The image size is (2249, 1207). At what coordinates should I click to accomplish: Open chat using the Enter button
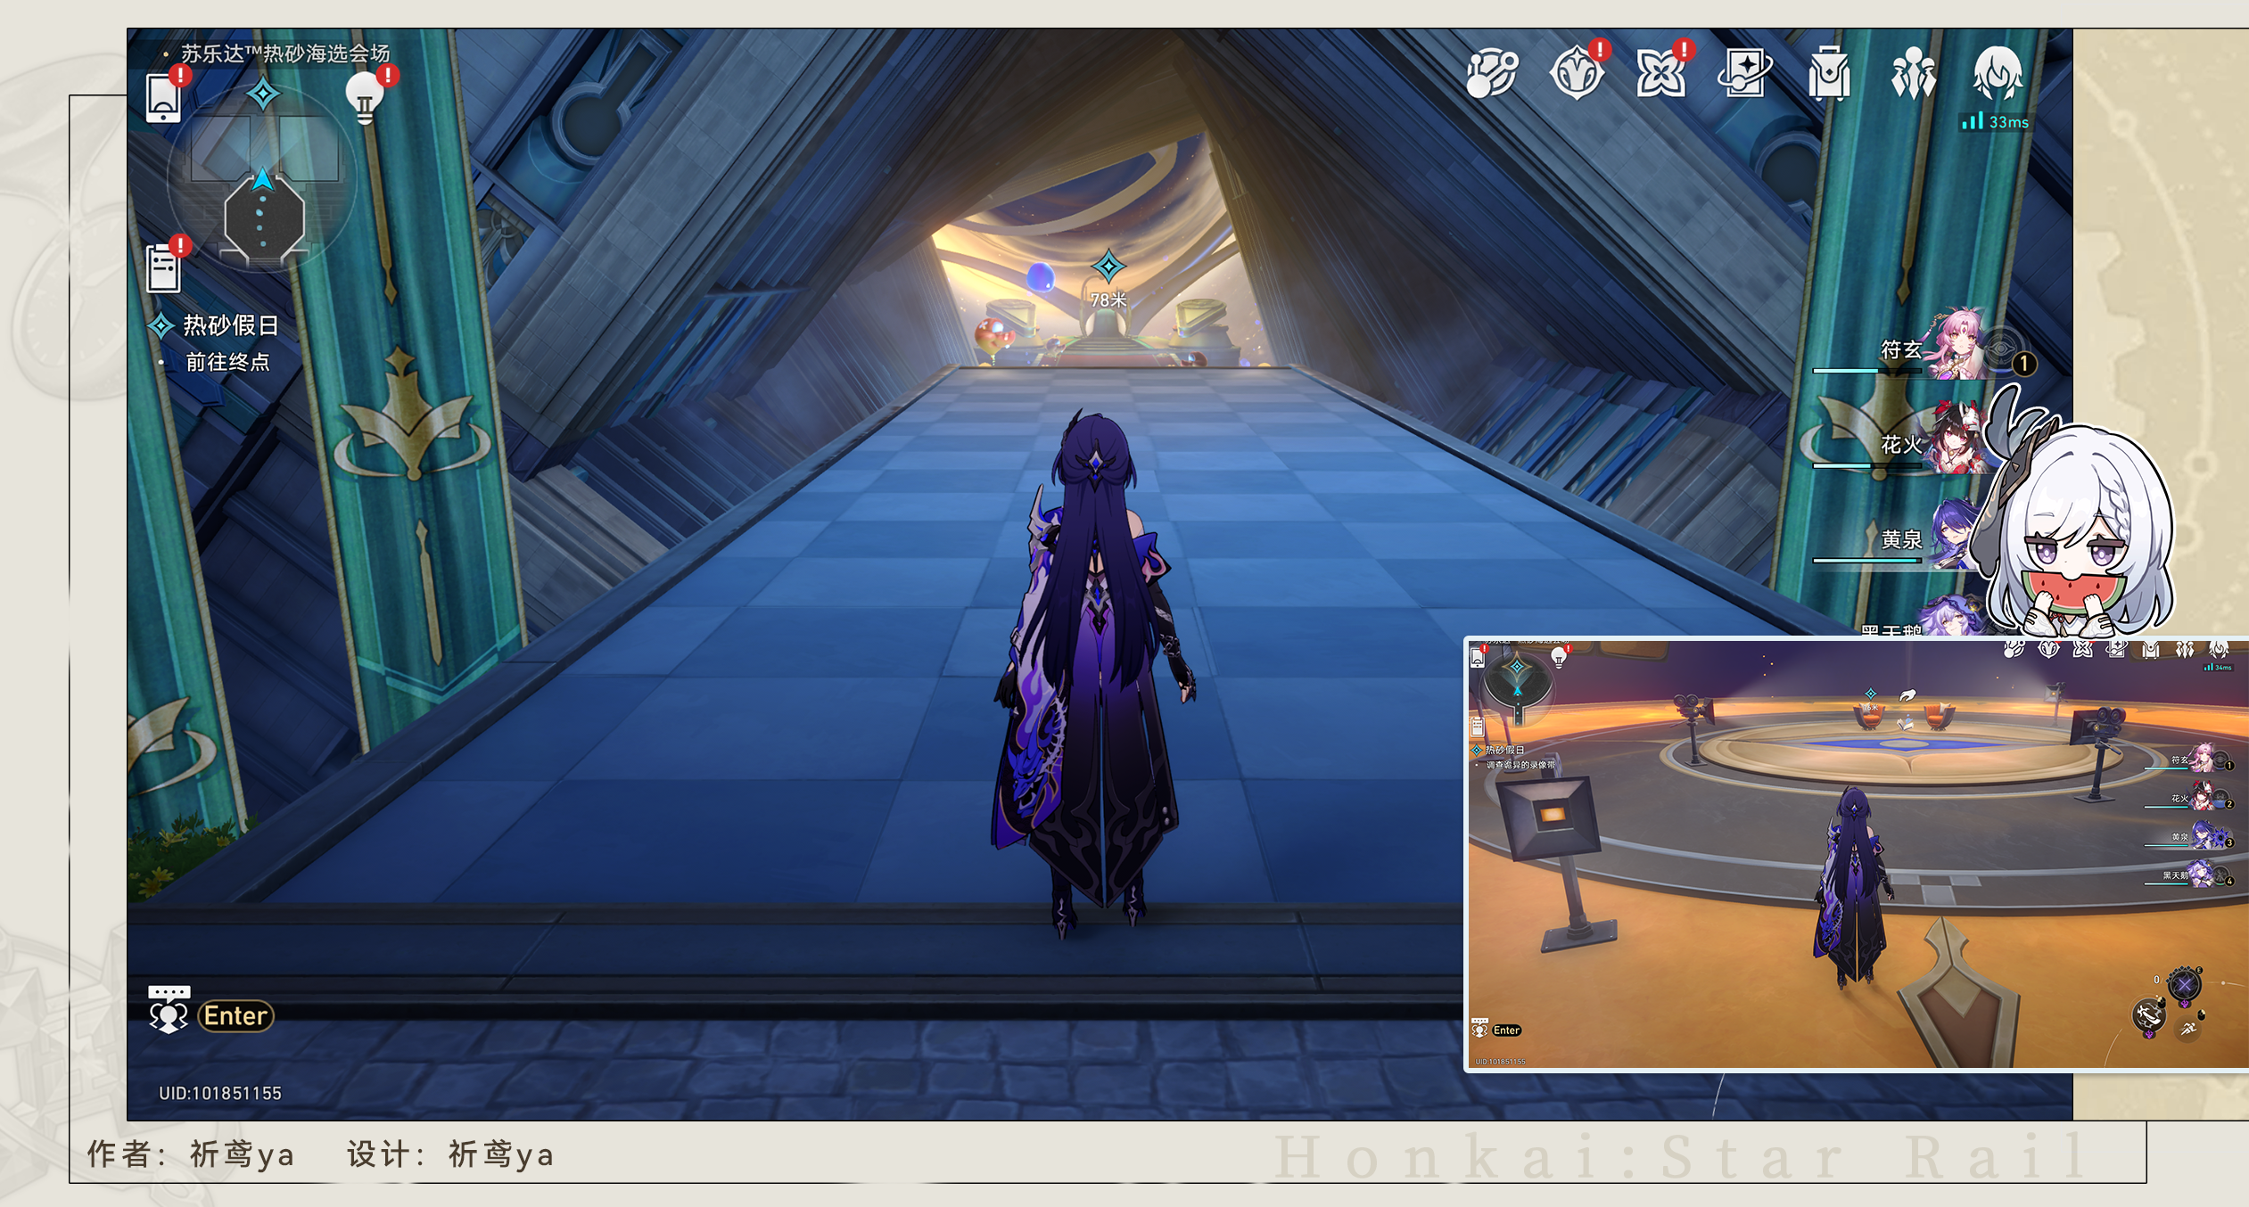point(235,1015)
